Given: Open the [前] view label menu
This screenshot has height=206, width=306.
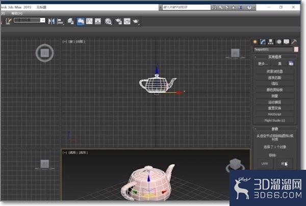Looking at the screenshot, I should tap(71, 41).
